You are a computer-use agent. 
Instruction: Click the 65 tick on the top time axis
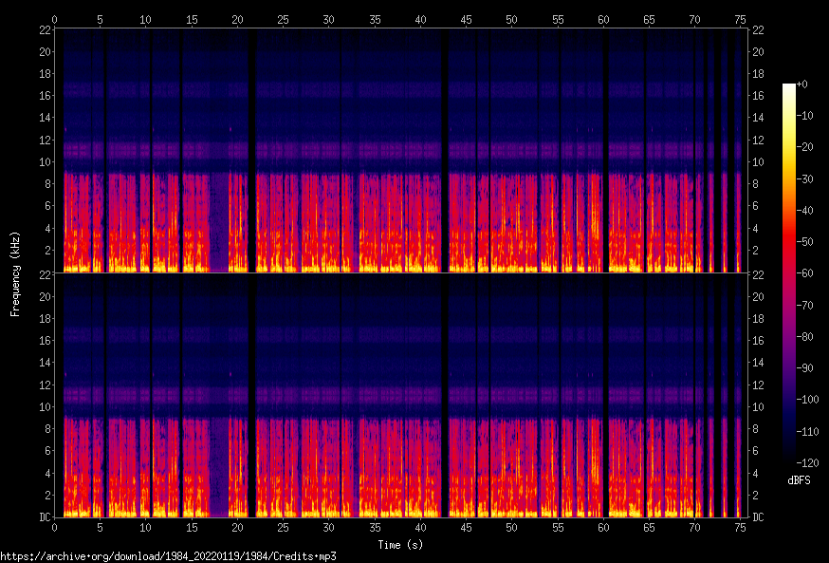click(649, 19)
